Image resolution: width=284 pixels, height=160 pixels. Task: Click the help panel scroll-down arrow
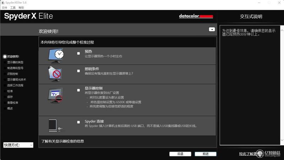pos(282,140)
